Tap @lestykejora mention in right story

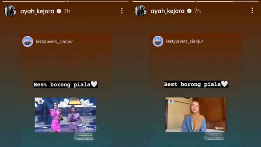coord(214,134)
